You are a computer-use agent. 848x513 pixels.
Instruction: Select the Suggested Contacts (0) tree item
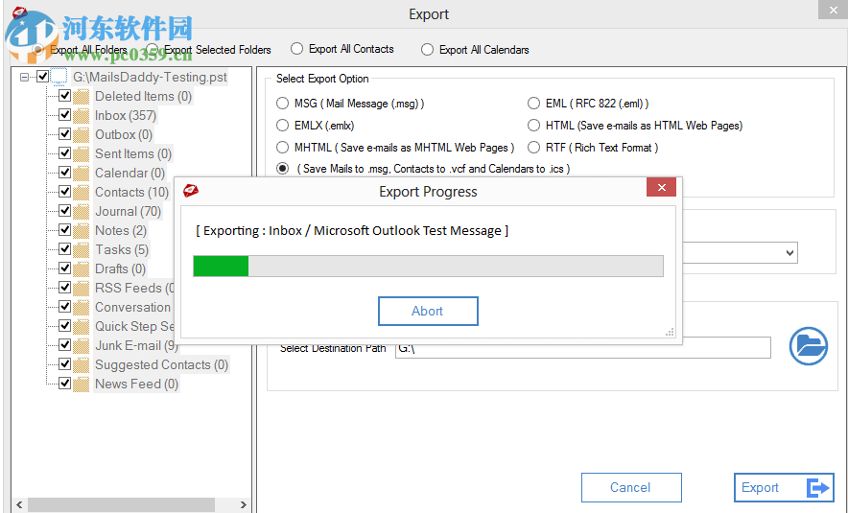(x=161, y=365)
